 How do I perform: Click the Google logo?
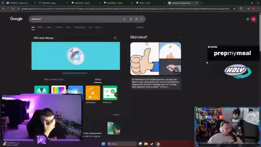(16, 19)
